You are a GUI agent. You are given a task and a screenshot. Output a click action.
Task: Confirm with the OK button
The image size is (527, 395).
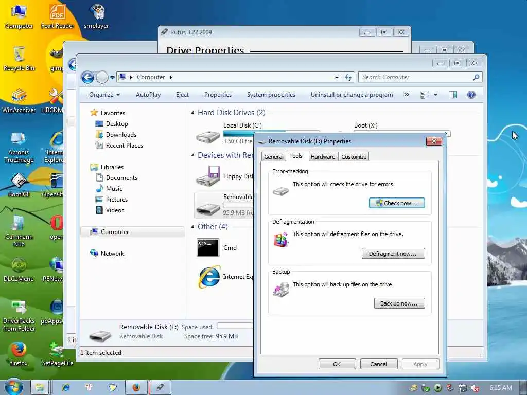(337, 364)
